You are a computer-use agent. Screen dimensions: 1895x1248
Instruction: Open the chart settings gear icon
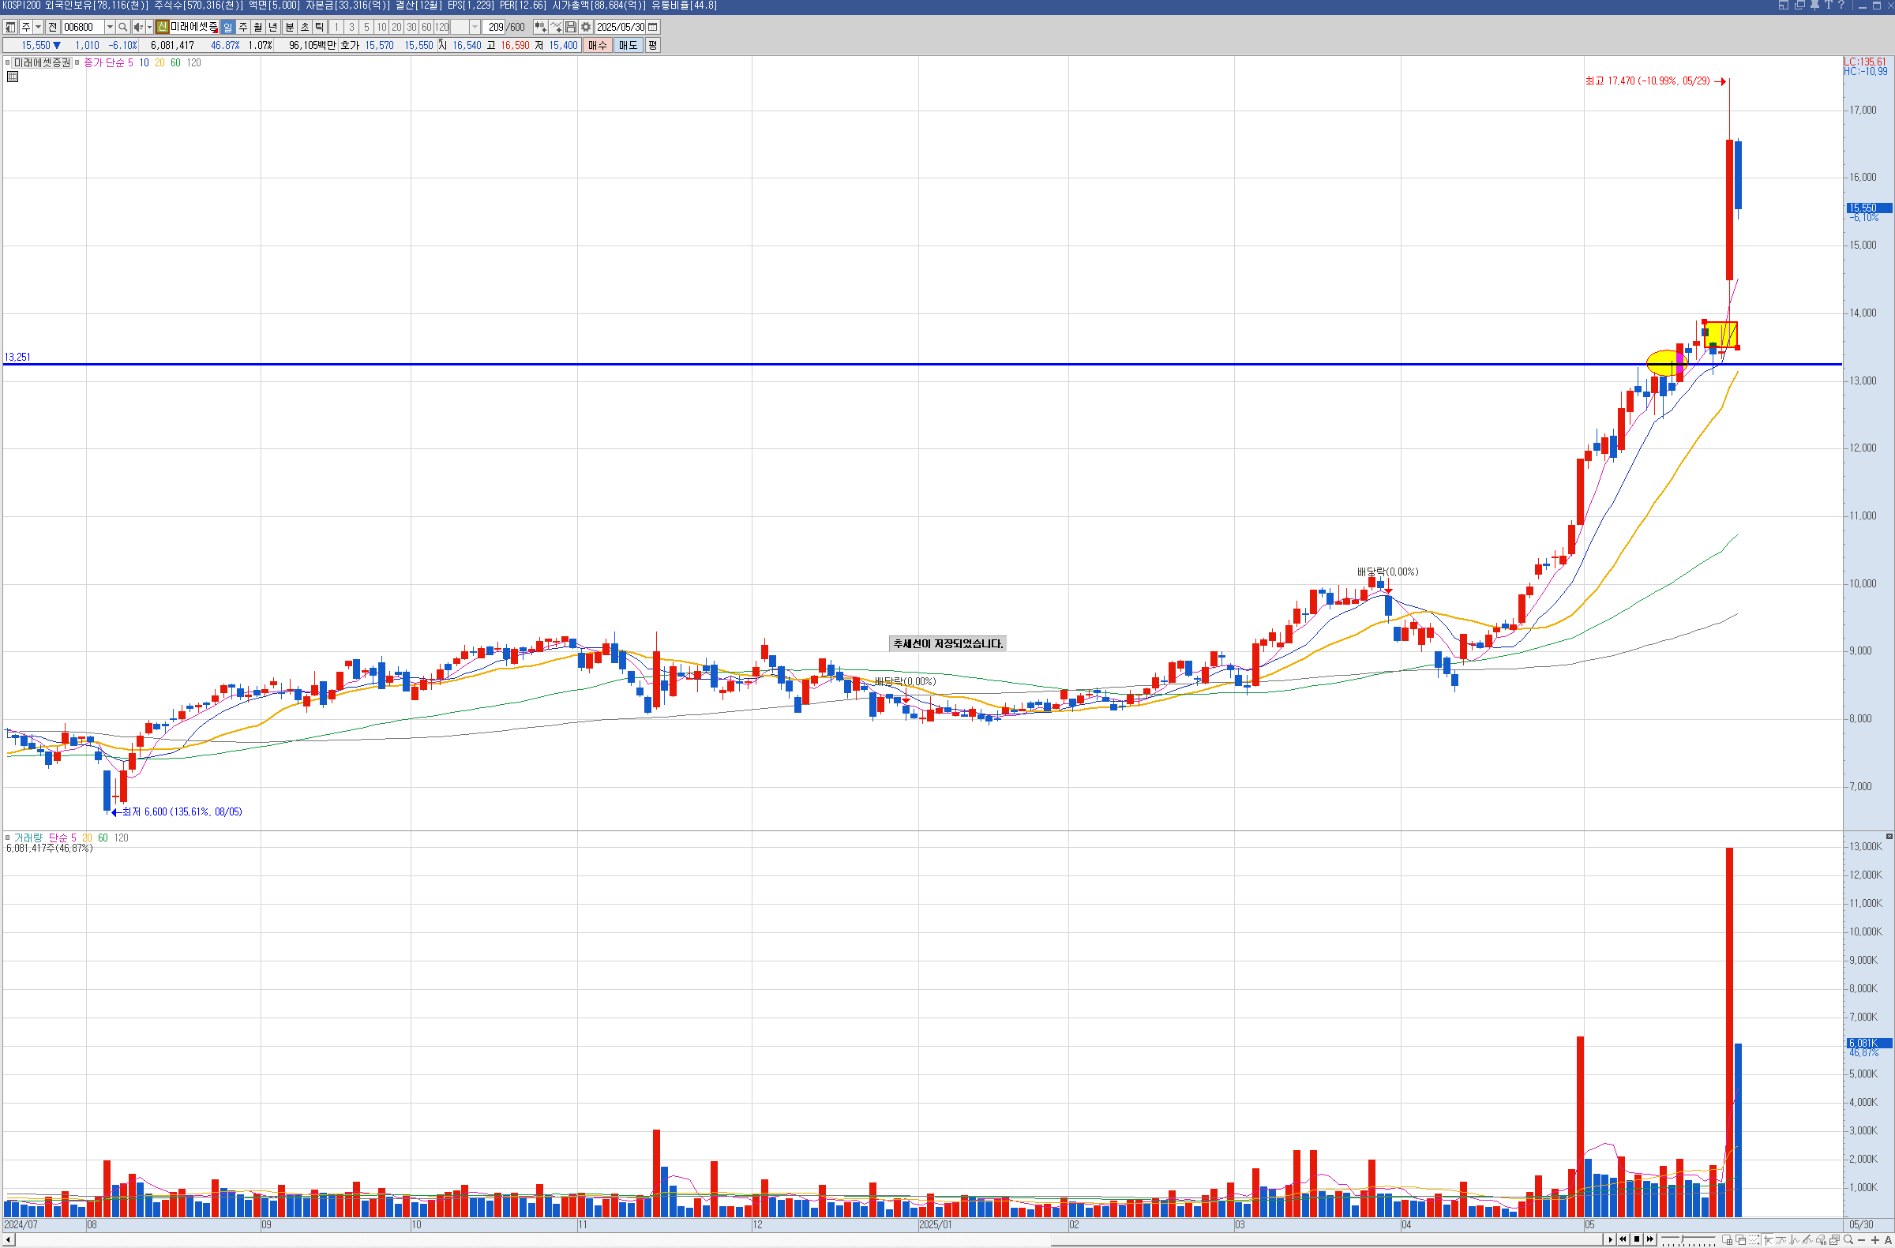586,27
